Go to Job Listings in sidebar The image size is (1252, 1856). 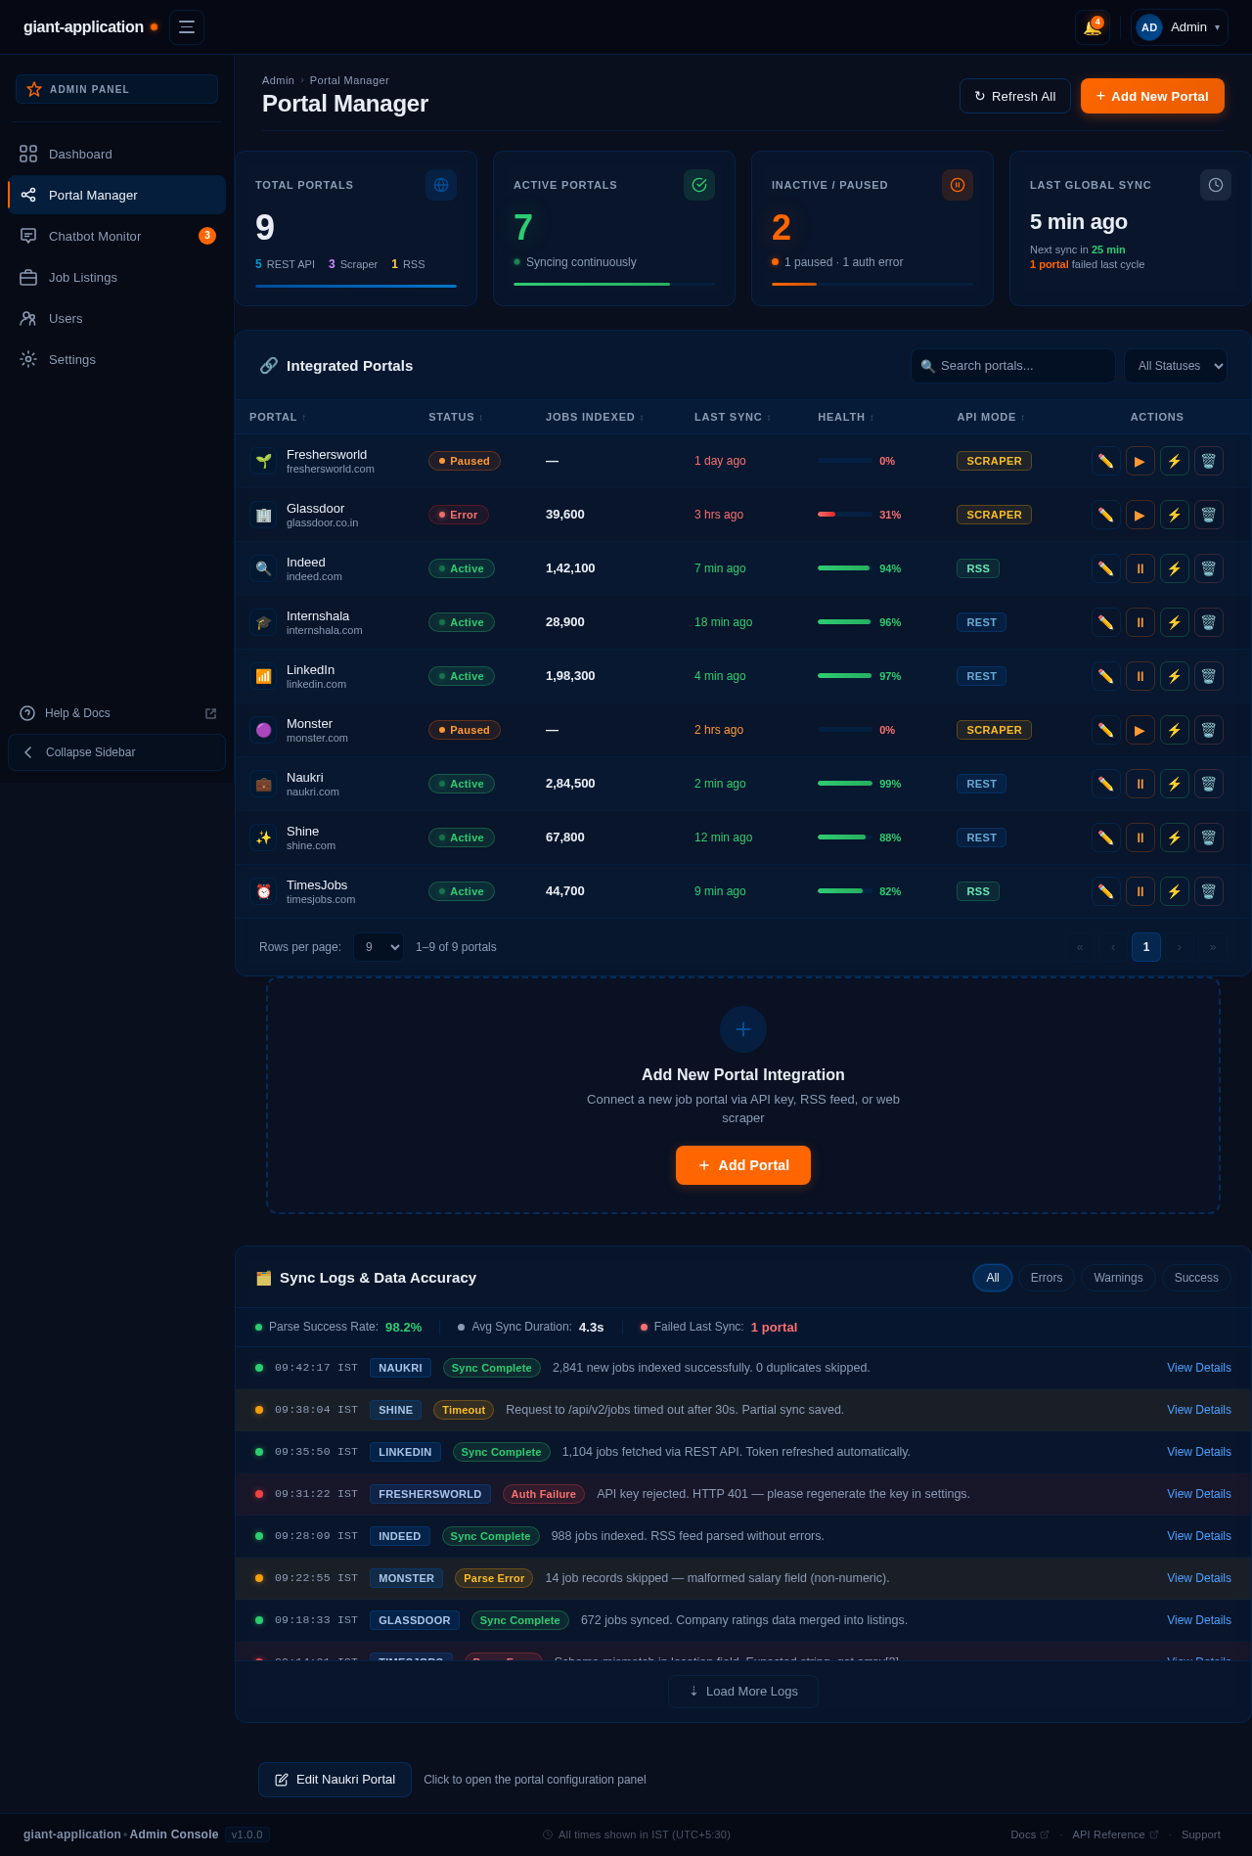116,278
